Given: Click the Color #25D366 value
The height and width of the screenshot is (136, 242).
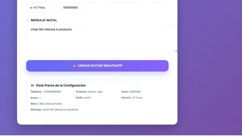Looking at the screenshot, I should pyautogui.click(x=135, y=92).
